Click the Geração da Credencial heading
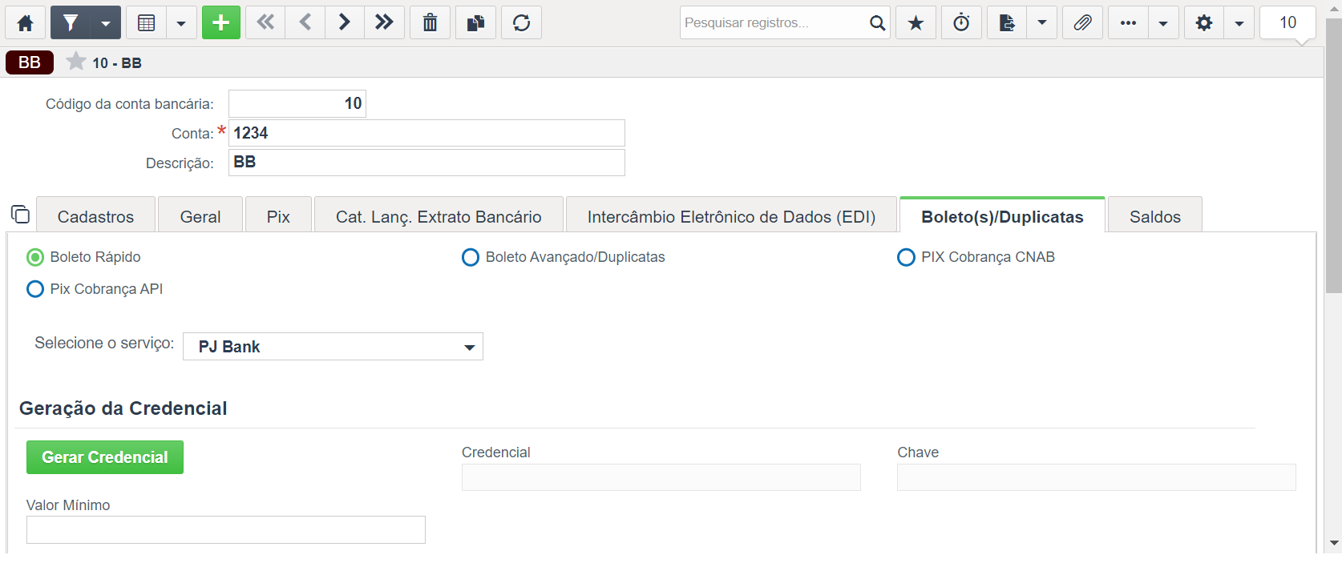Viewport: 1342px width, 563px height. [123, 408]
